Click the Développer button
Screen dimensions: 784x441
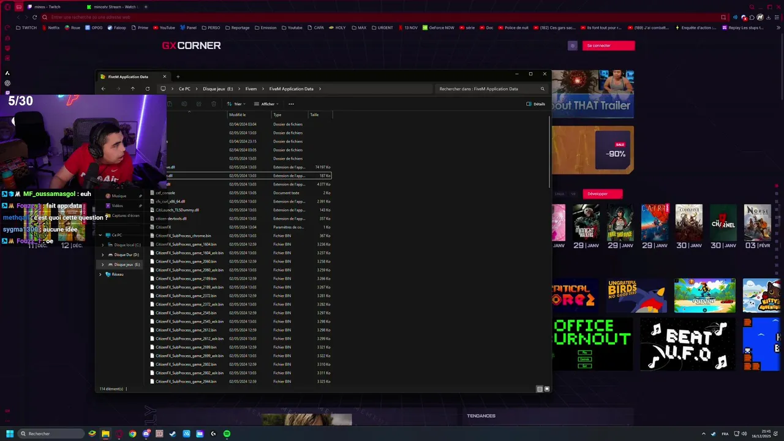point(603,194)
